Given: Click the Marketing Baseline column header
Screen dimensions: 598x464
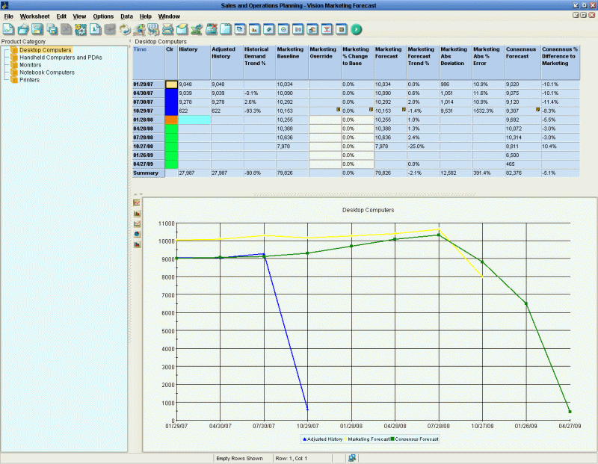Looking at the screenshot, I should (x=292, y=63).
